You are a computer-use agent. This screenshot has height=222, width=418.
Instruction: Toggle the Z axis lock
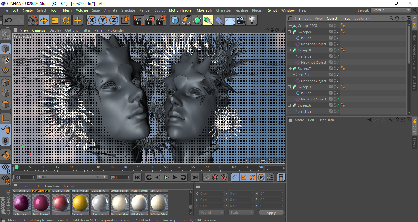click(x=114, y=21)
